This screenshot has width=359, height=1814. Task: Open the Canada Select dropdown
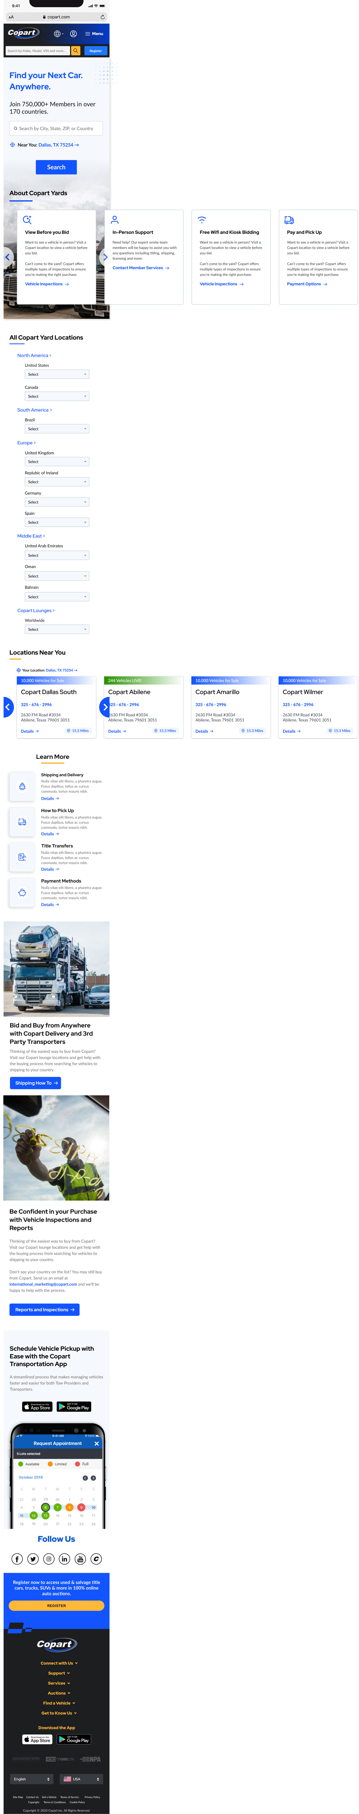pos(57,396)
